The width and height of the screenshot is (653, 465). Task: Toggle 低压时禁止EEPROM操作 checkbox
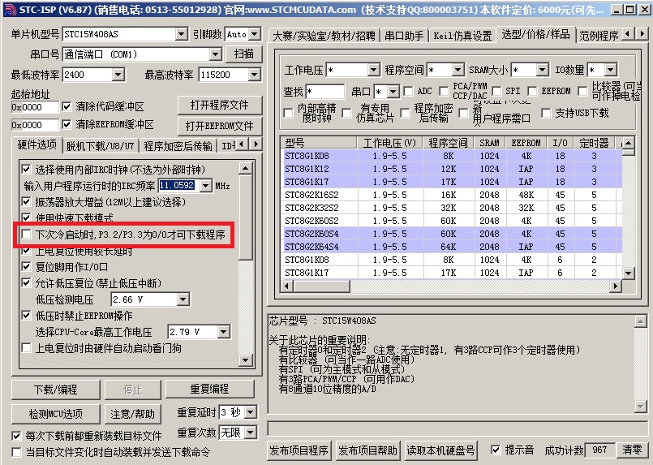(x=26, y=316)
